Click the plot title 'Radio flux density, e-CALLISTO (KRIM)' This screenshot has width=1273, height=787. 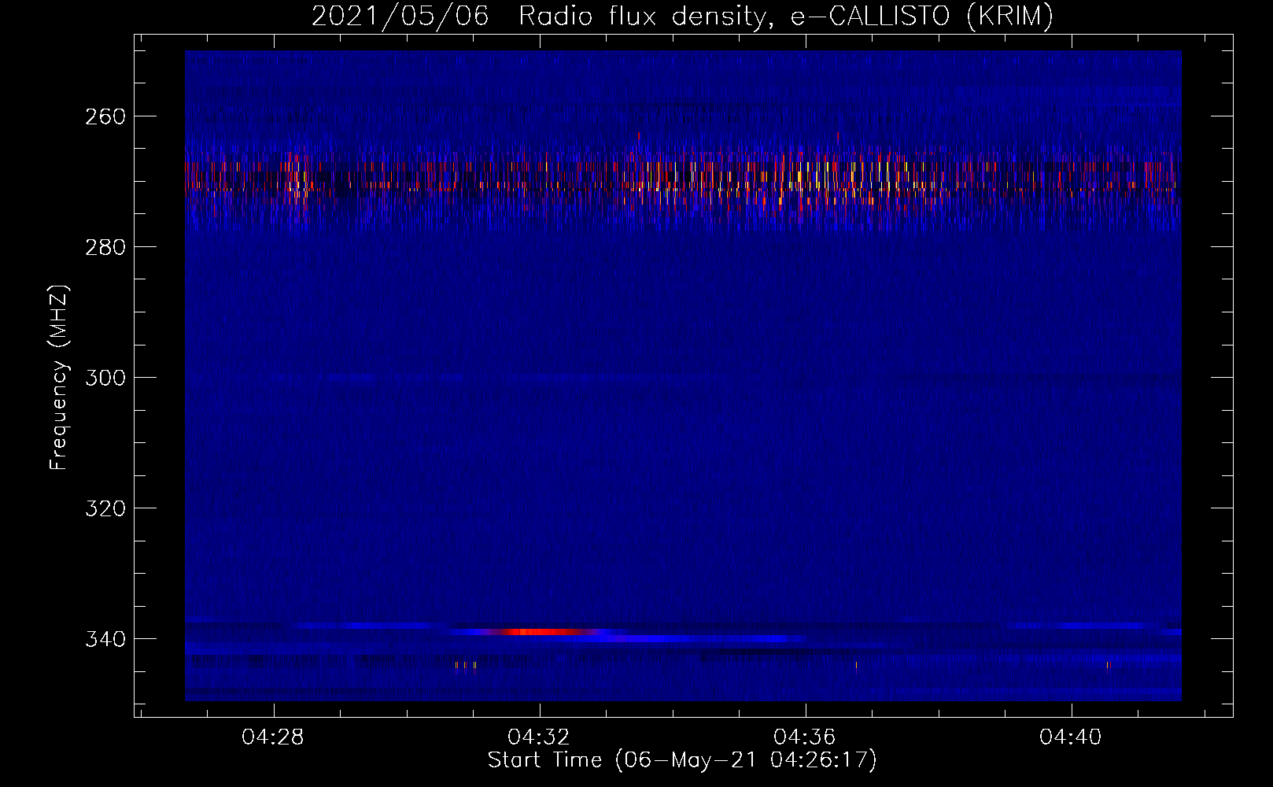(785, 16)
